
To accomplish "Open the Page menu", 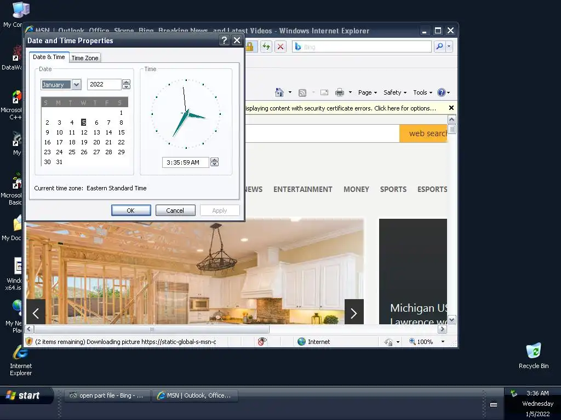I will click(368, 92).
